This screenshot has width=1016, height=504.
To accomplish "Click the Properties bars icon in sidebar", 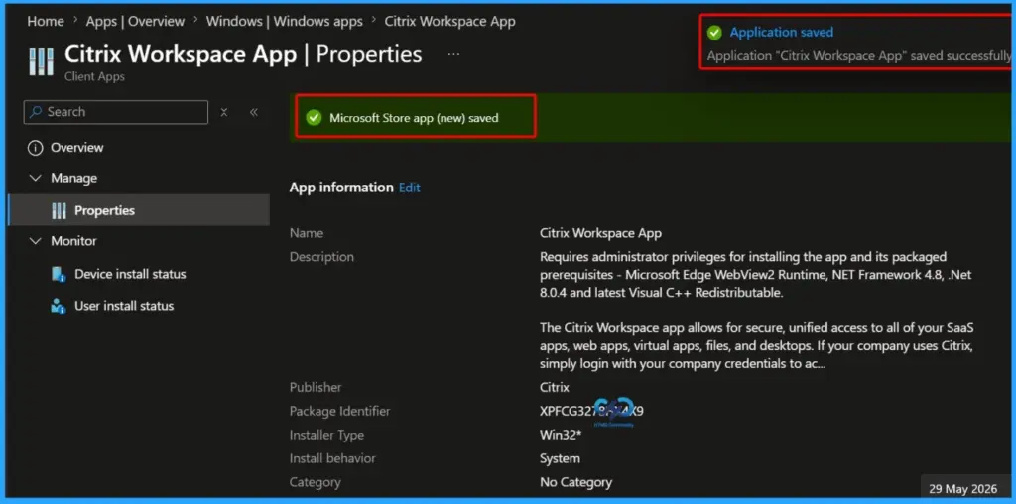I will pyautogui.click(x=59, y=210).
